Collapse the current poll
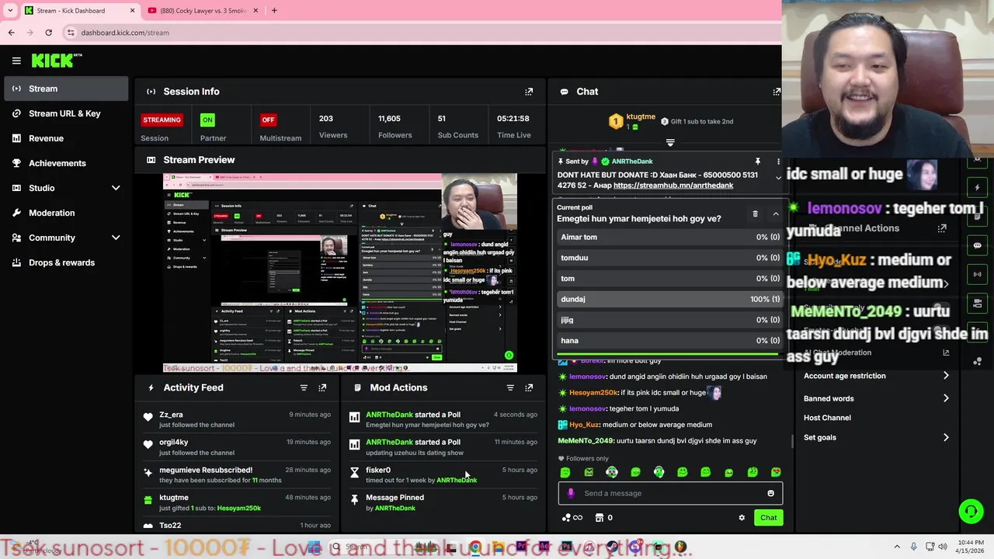This screenshot has height=559, width=994. 775,214
